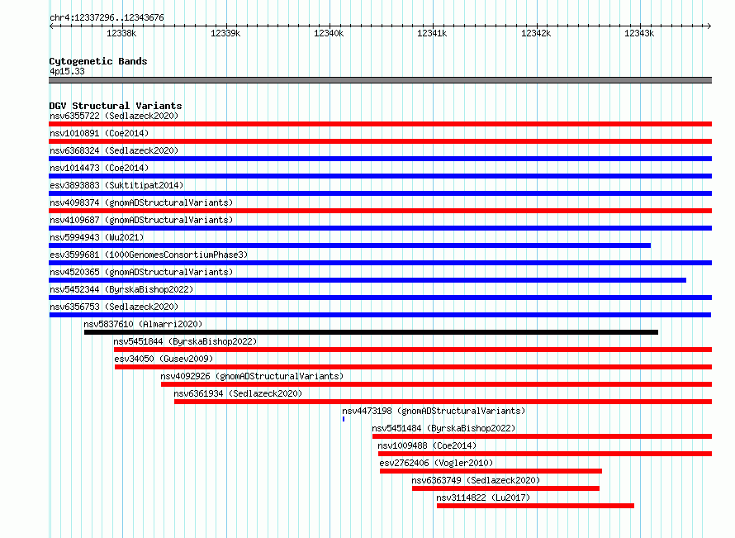Image resolution: width=735 pixels, height=538 pixels.
Task: Select the red bar of nsv1009488
Action: (x=545, y=454)
